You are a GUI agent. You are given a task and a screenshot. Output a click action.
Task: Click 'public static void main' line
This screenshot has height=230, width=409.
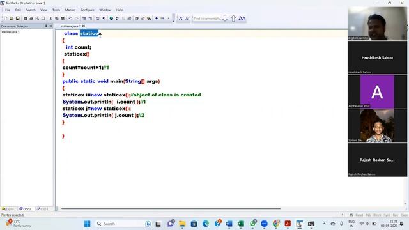click(x=111, y=81)
